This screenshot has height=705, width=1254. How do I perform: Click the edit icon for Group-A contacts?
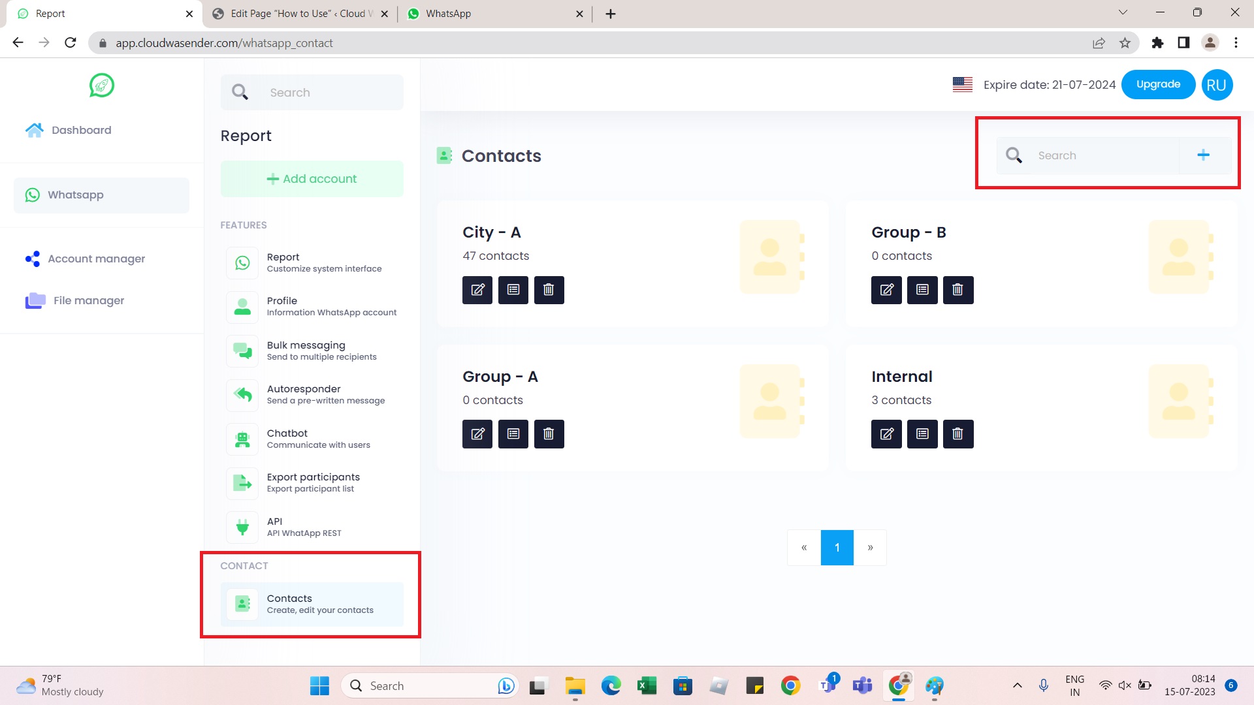477,434
